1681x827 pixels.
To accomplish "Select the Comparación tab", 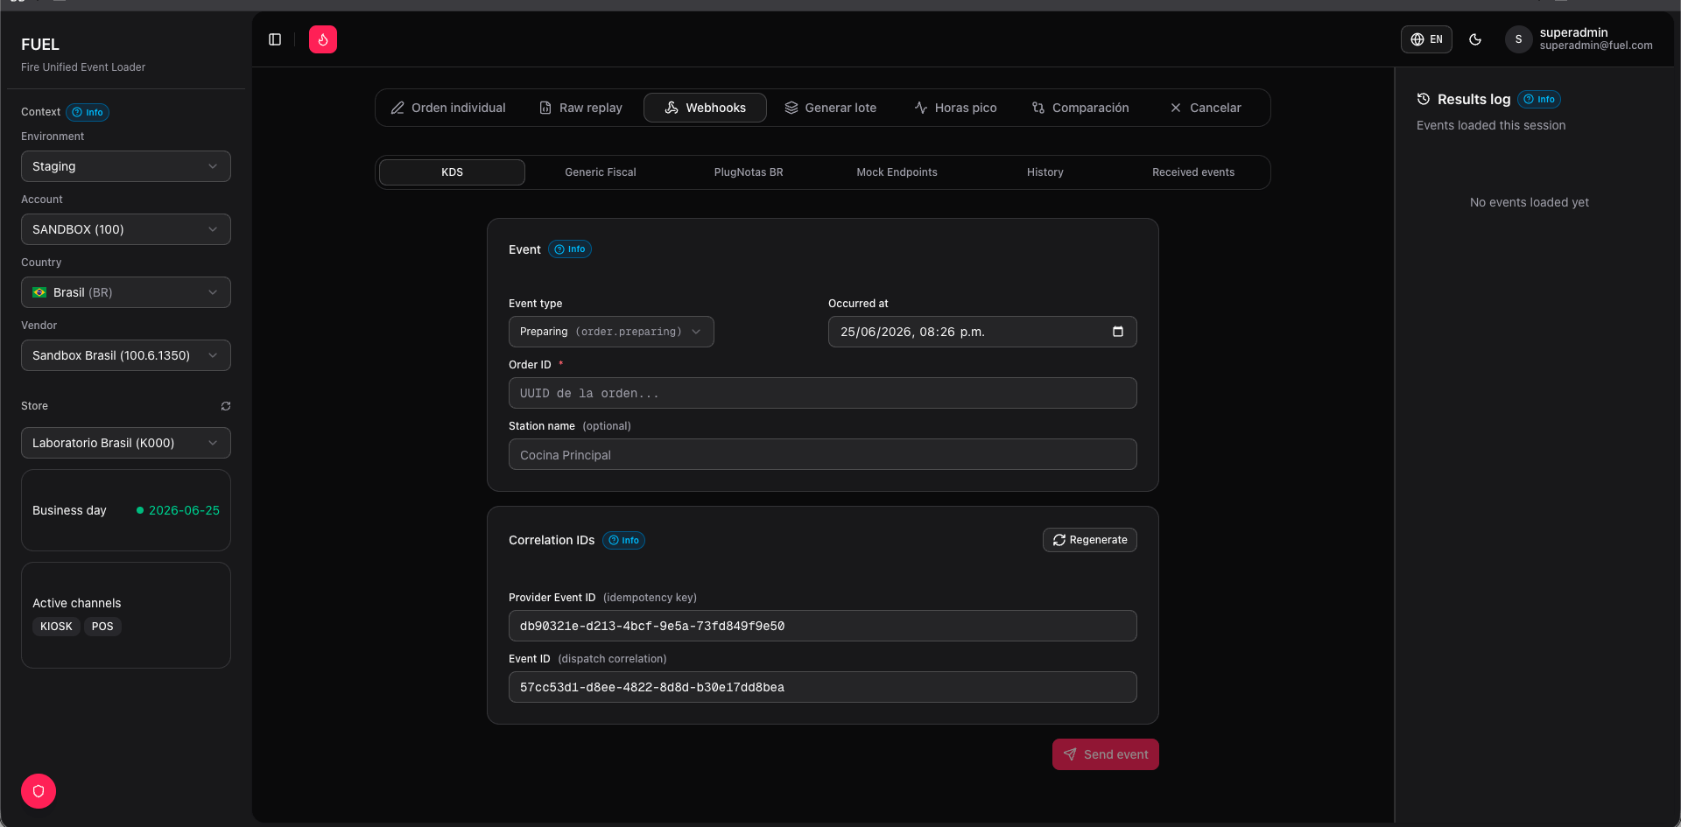I will tap(1080, 108).
